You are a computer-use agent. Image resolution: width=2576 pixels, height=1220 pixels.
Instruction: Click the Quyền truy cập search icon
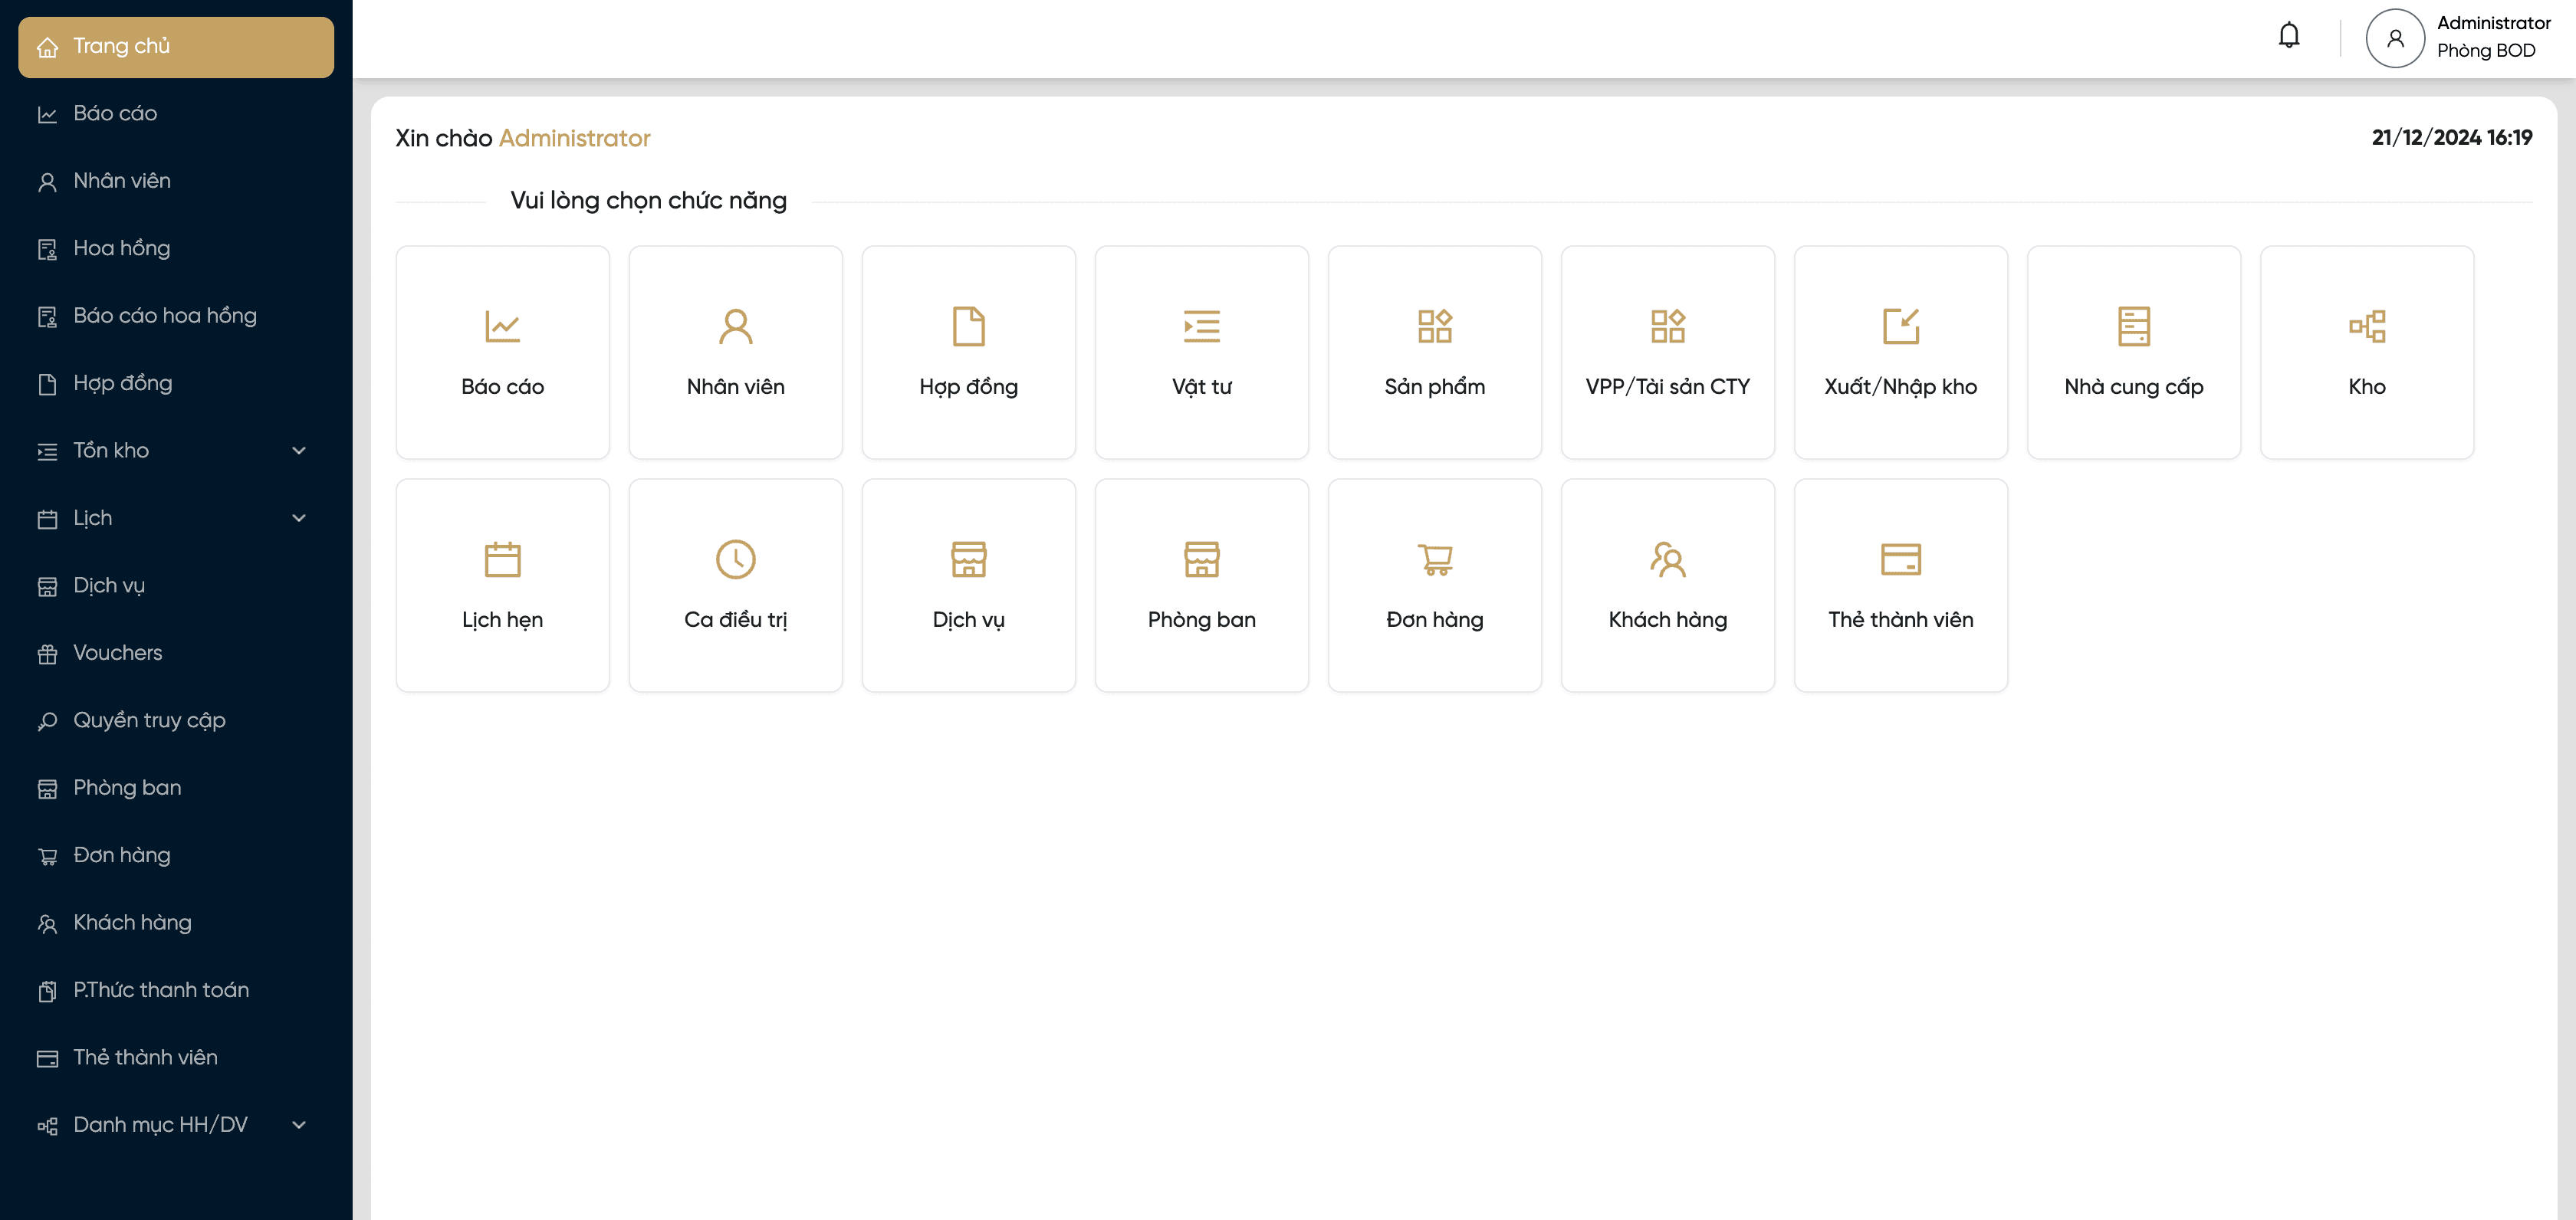47,720
